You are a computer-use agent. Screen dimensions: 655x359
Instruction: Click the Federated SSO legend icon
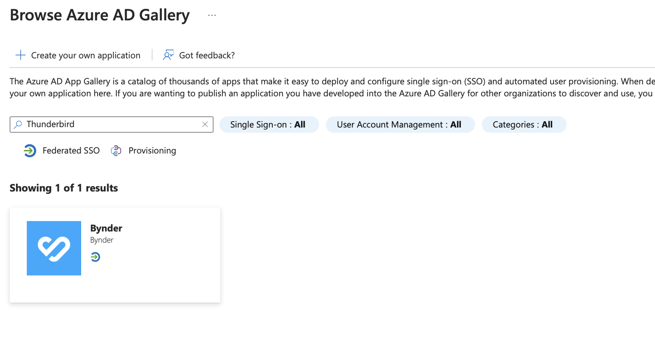(x=30, y=151)
